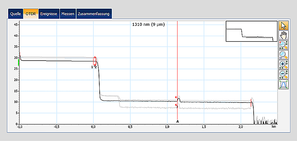
Task: Click the zoom out magnifier
Action: point(284,74)
